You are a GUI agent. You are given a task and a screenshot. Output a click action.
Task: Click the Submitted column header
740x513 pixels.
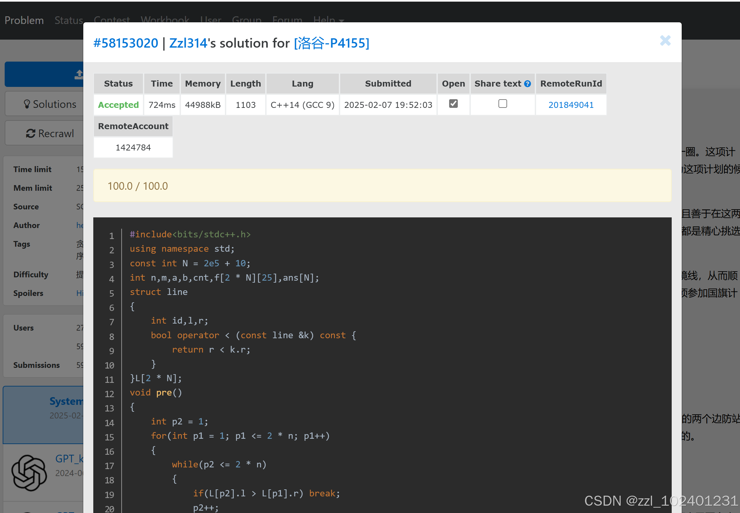[388, 84]
